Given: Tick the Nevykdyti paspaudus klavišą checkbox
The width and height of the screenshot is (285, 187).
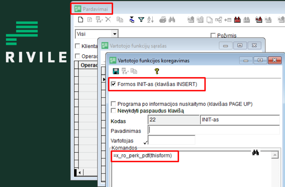Looking at the screenshot, I should 114,111.
